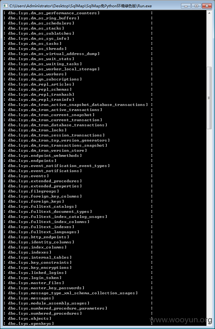Open the console window system menu icon
The image size is (215, 329).
5,6
